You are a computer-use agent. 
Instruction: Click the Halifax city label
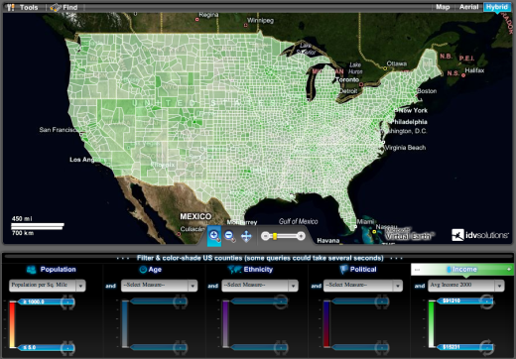coord(474,70)
